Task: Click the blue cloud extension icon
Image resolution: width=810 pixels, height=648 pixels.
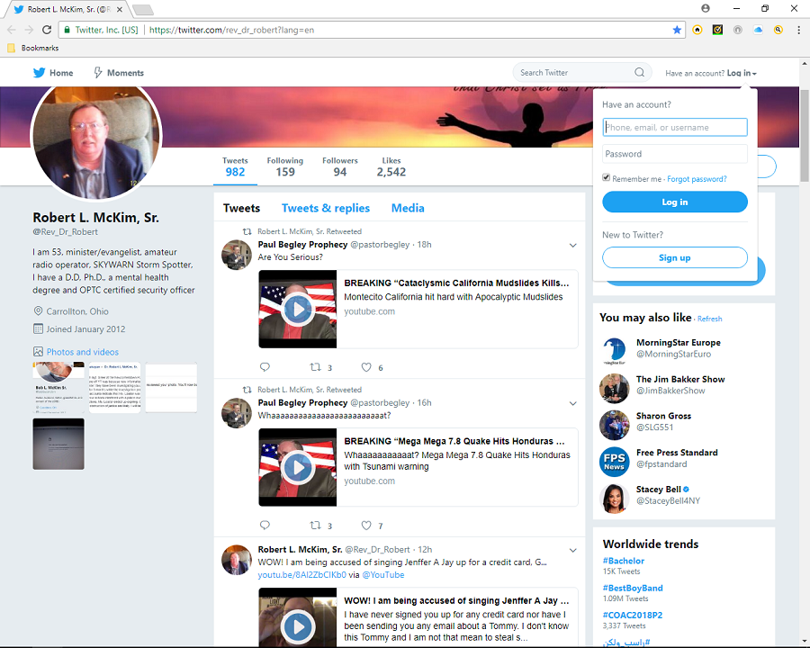Action: 758,30
